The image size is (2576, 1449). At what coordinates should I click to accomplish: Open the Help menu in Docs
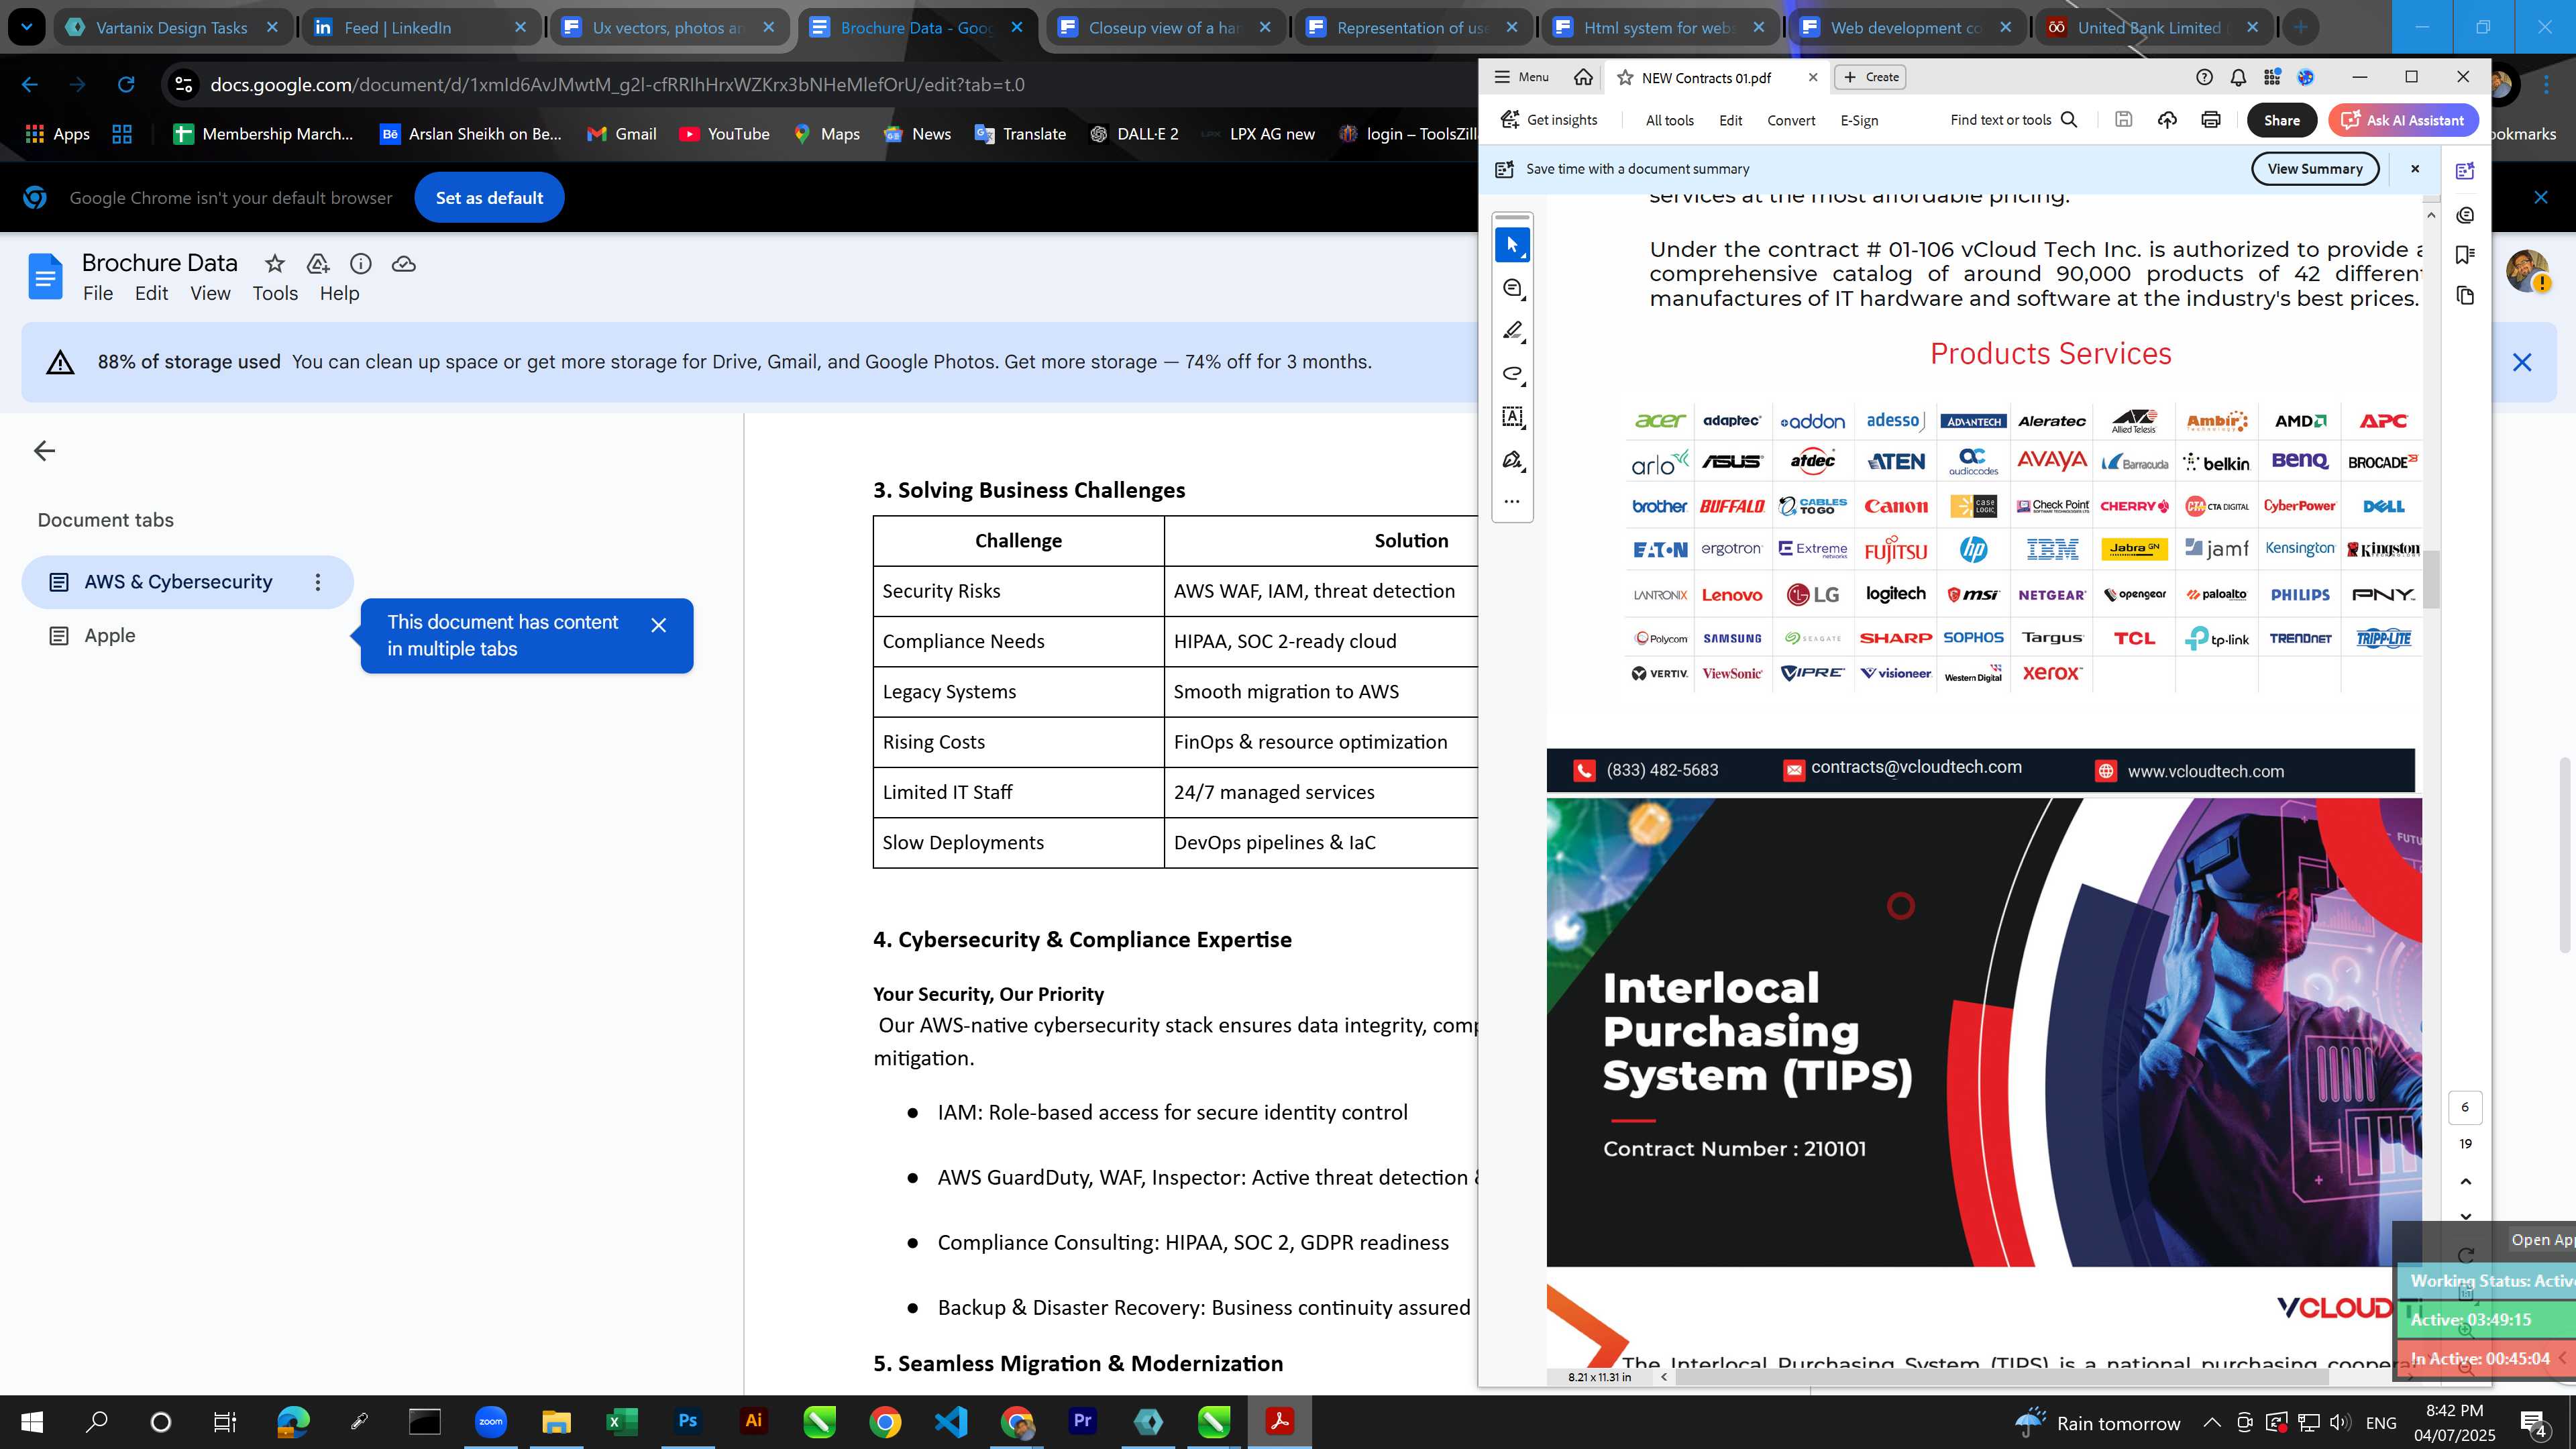(x=339, y=293)
